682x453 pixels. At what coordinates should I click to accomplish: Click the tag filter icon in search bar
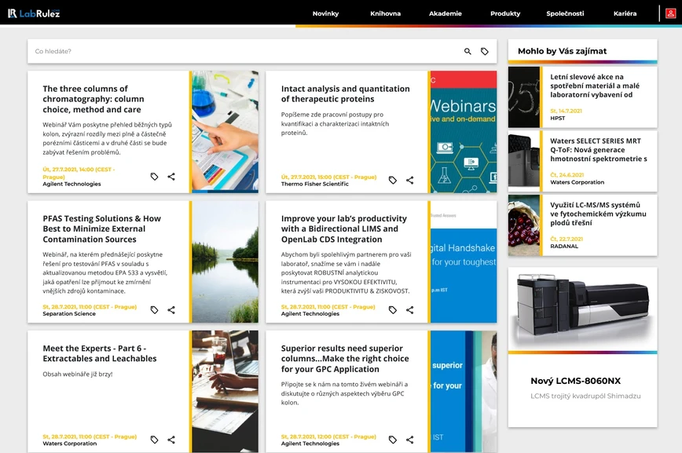coord(485,51)
